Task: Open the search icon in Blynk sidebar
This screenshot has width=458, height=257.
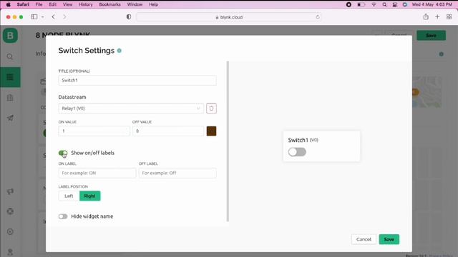Action: pos(10,56)
